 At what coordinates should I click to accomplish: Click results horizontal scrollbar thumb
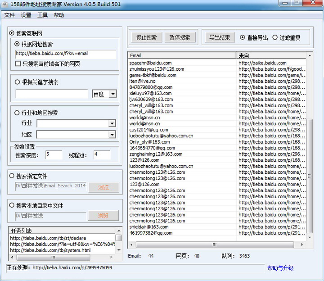point(215,245)
